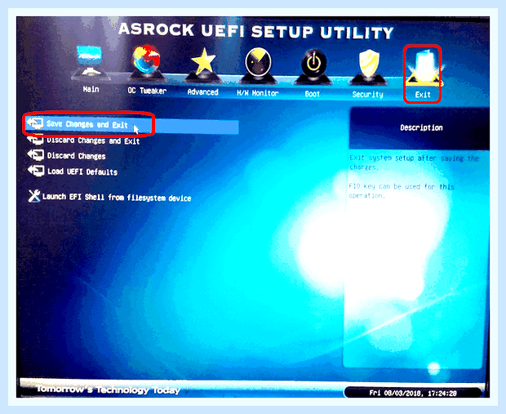
Task: Click the date and time readout
Action: coord(413,393)
